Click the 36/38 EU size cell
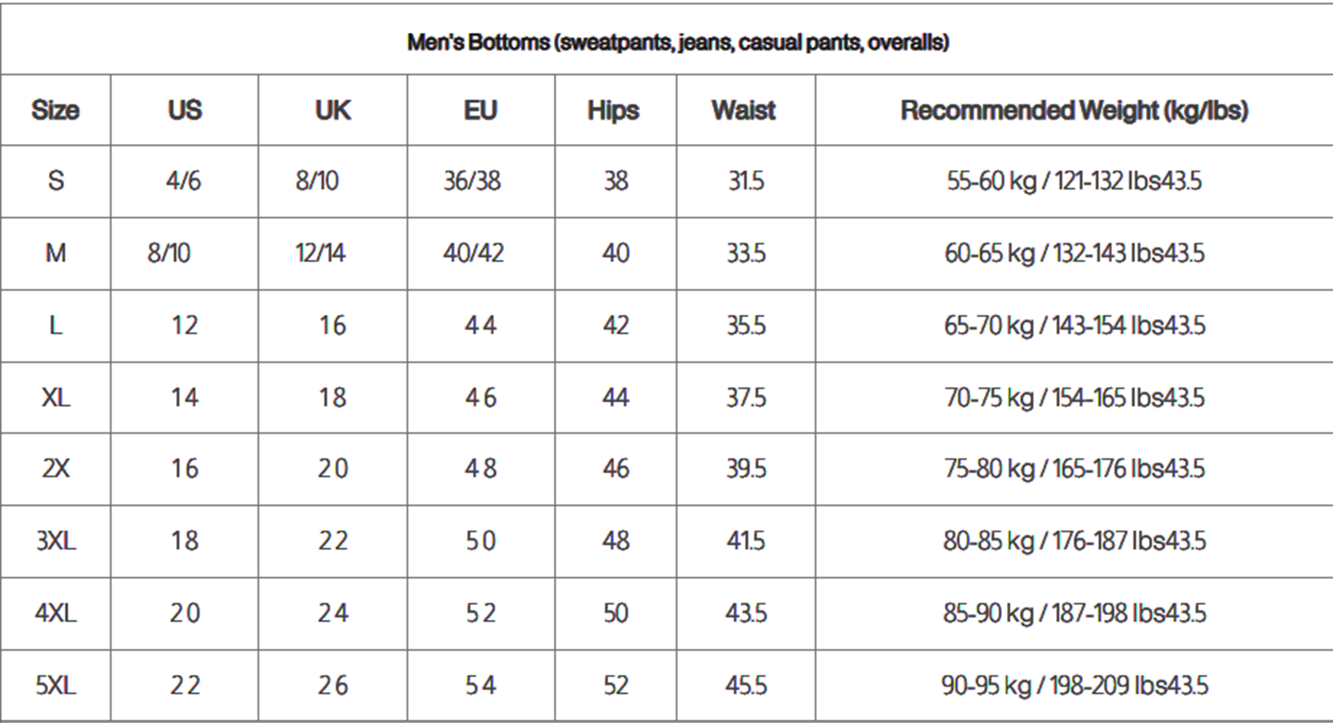1333x723 pixels. pyautogui.click(x=472, y=181)
